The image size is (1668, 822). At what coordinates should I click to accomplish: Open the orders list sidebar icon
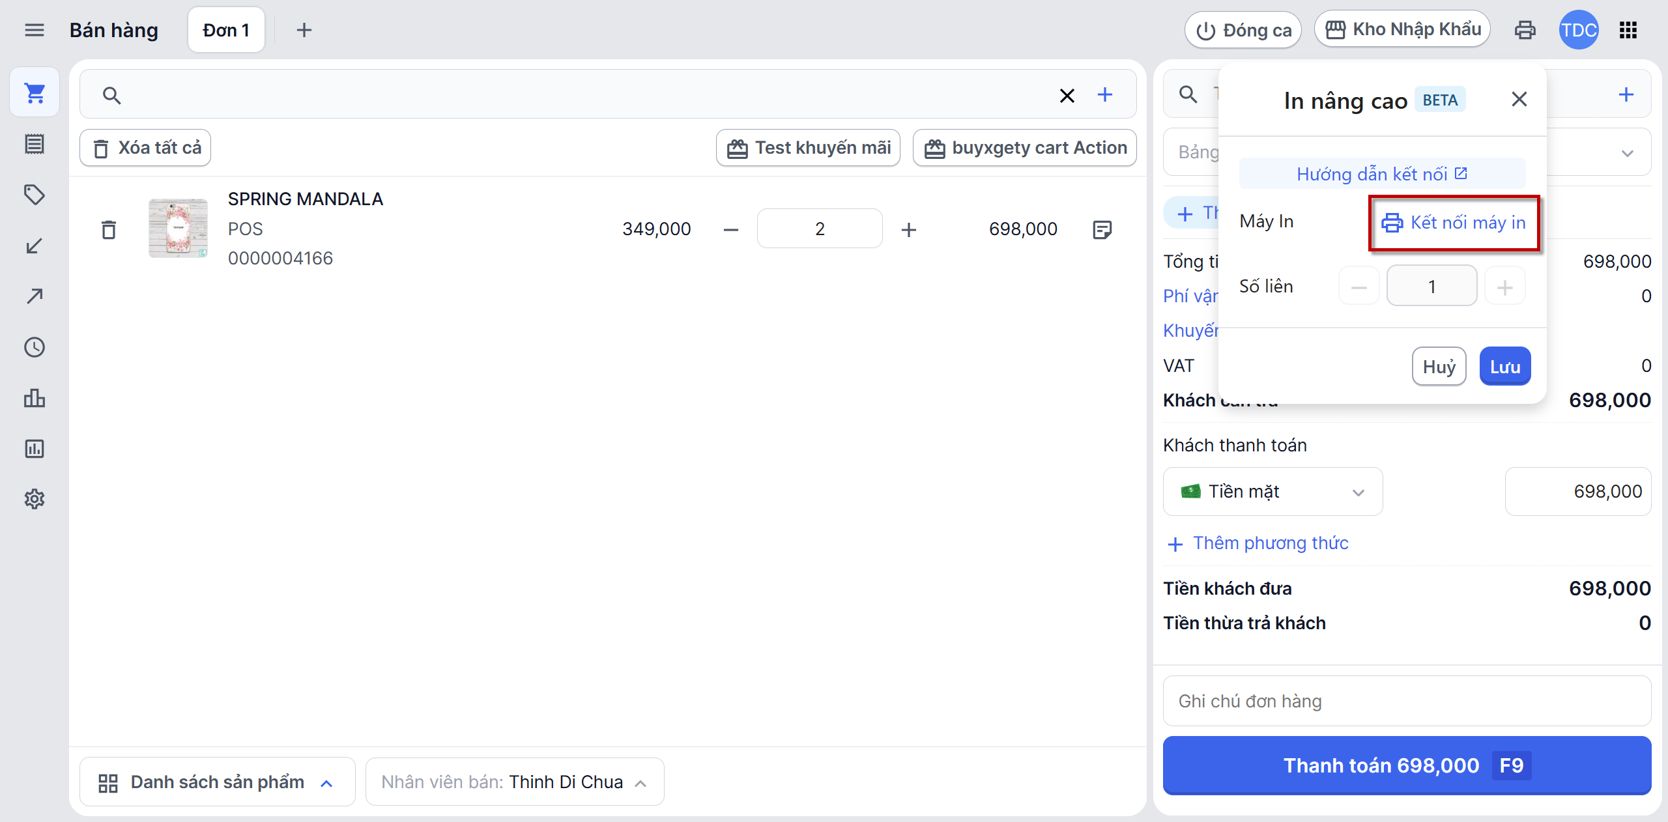click(35, 144)
